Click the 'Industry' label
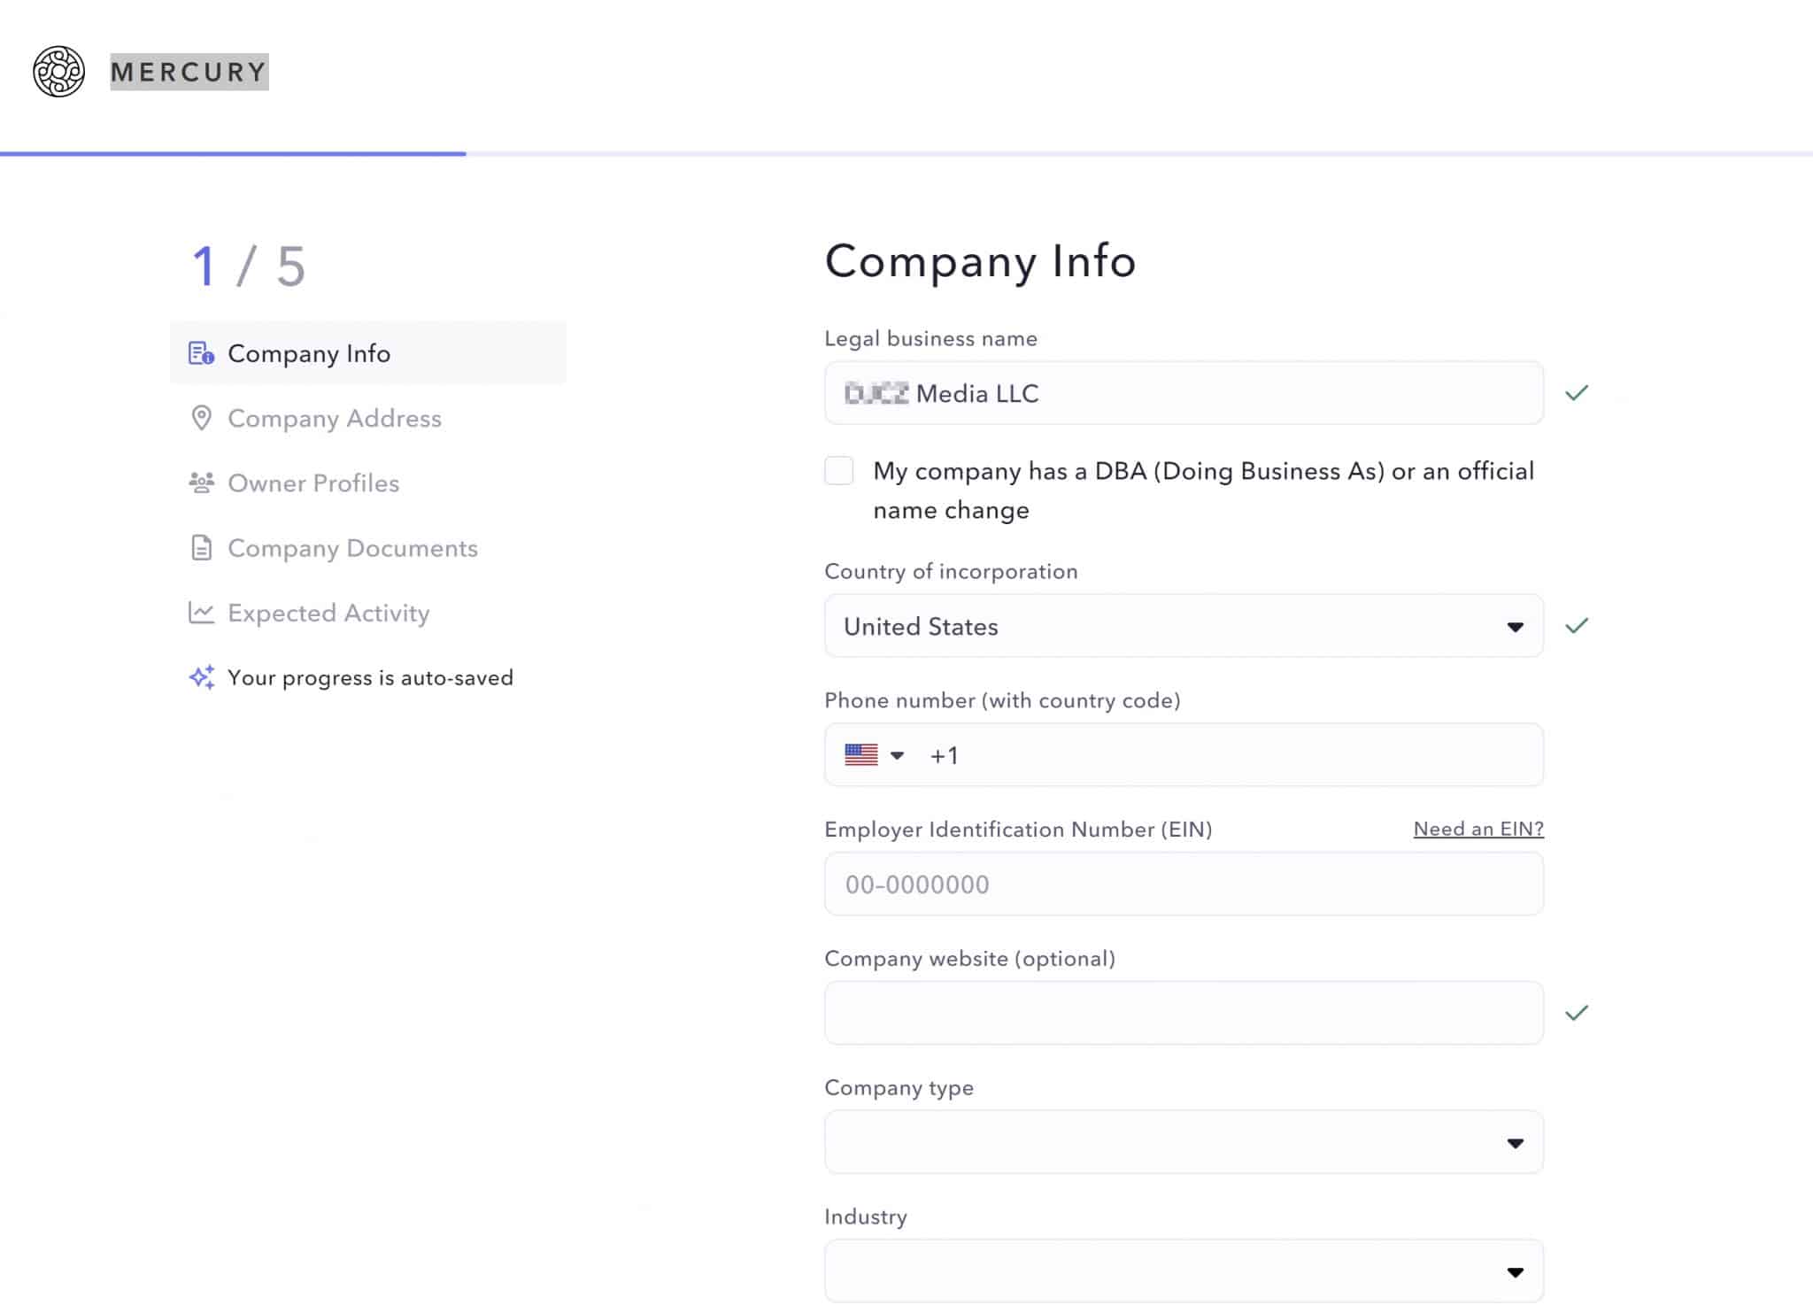The image size is (1813, 1305). 866,1216
